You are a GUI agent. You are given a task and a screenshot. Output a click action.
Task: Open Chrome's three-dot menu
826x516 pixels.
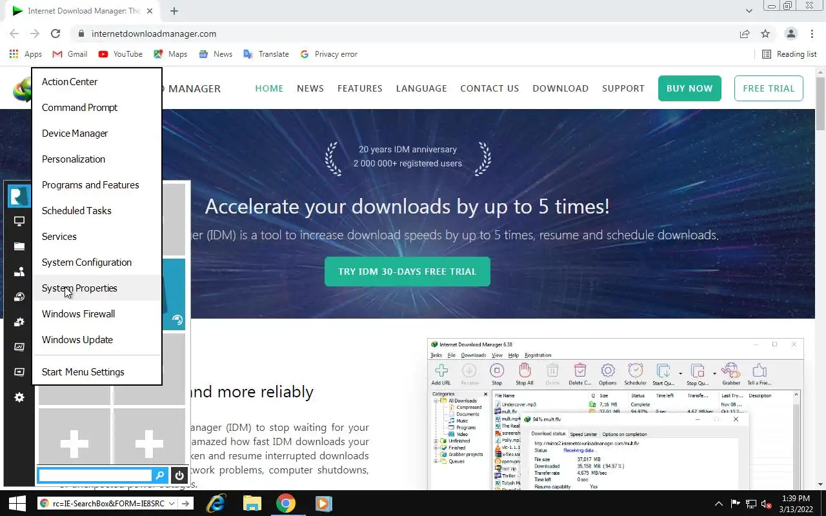(811, 34)
